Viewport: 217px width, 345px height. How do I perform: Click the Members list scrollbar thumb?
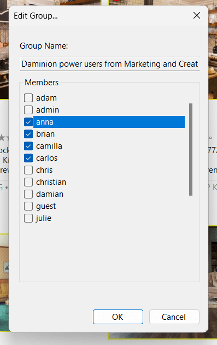191,149
